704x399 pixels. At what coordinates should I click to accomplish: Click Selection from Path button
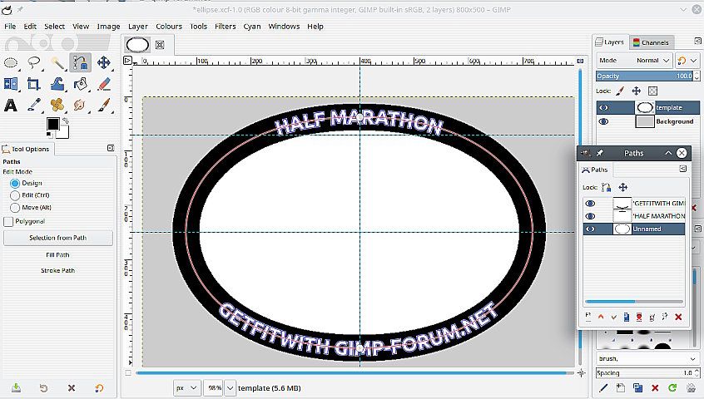(x=58, y=238)
